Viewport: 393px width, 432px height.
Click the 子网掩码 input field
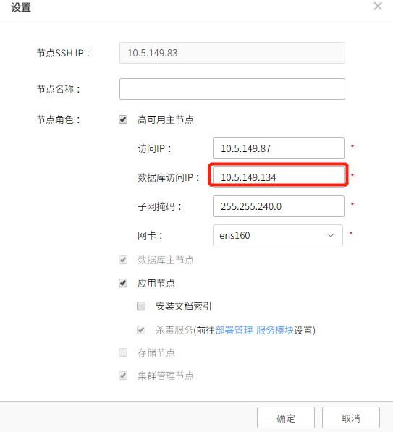[279, 206]
